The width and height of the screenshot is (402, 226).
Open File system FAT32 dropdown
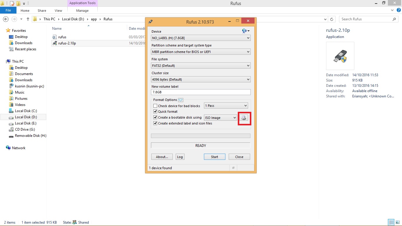(201, 66)
